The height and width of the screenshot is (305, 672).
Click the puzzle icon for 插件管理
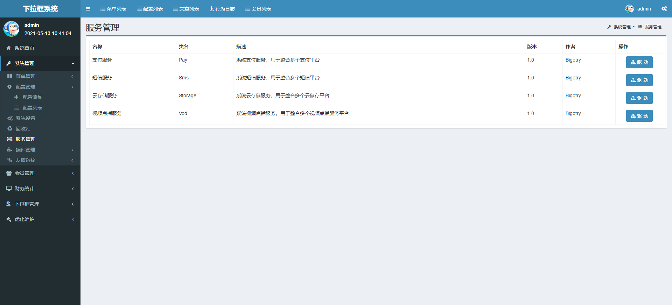click(10, 150)
